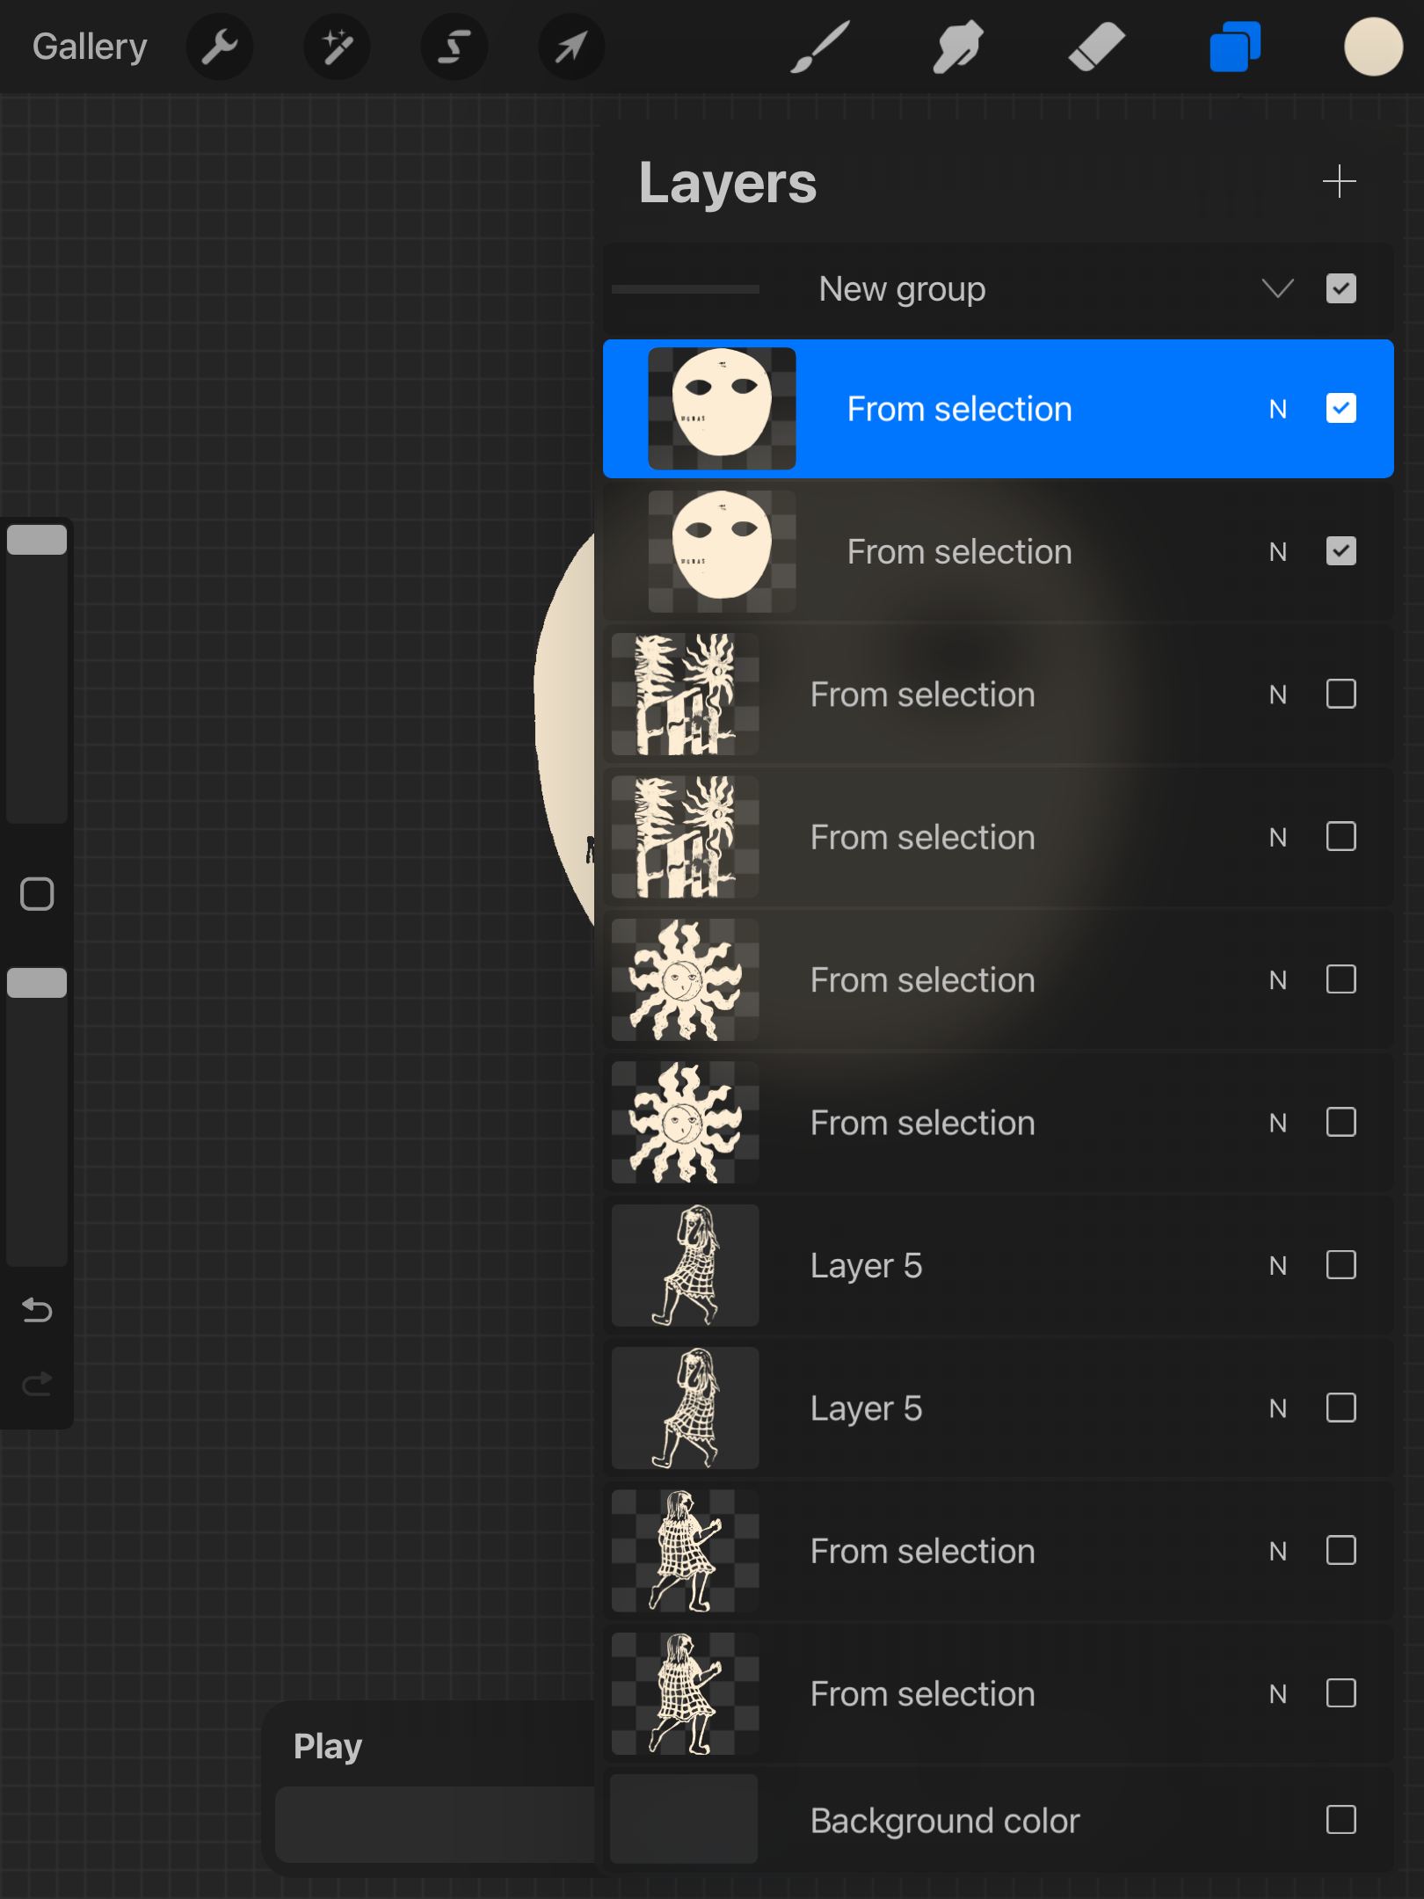The height and width of the screenshot is (1899, 1424).
Task: Uncheck visibility of highlighted From selection layer
Action: [1340, 408]
